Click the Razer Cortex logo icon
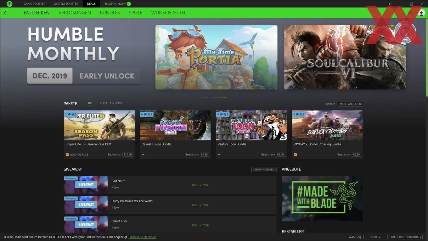The image size is (428, 241). point(9,4)
